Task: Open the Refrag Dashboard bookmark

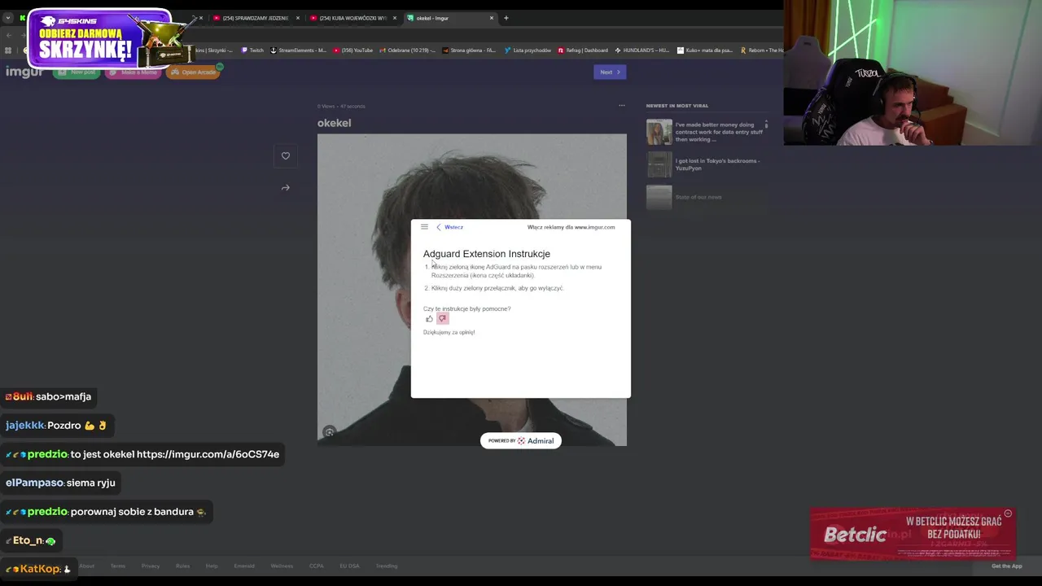Action: click(x=583, y=50)
